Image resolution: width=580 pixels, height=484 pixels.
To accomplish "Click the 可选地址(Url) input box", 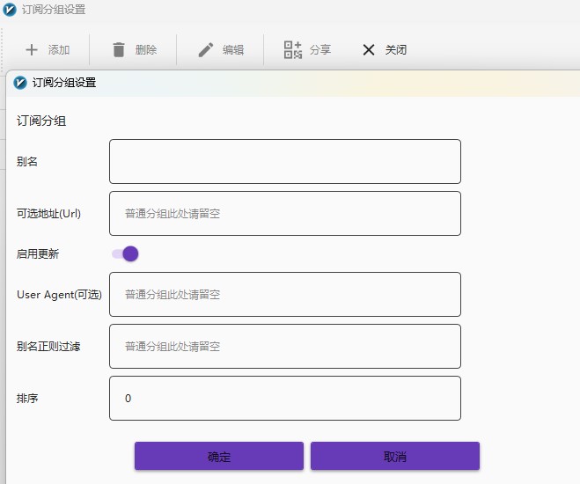I will [x=284, y=214].
